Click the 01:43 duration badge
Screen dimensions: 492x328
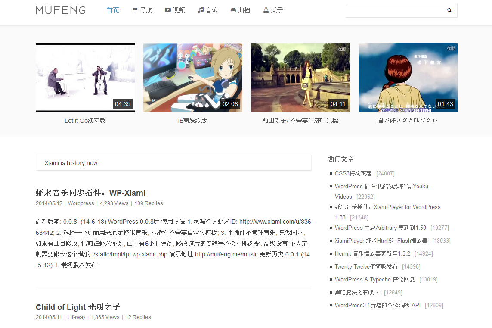click(445, 104)
